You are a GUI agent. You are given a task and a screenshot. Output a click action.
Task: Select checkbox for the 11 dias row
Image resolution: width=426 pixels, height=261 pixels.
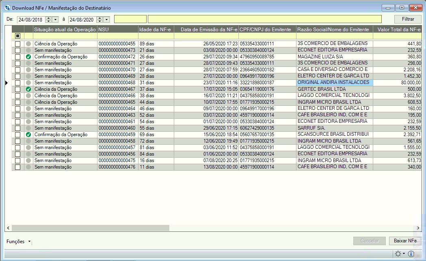click(x=17, y=167)
